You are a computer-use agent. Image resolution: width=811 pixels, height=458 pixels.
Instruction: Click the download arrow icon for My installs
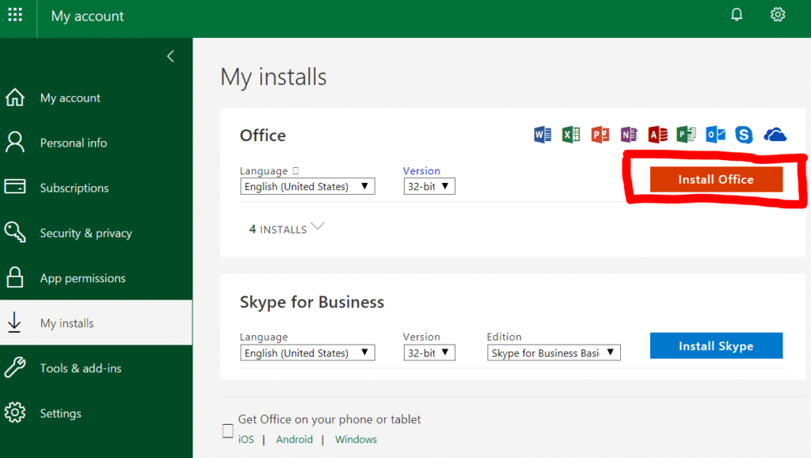coord(14,323)
